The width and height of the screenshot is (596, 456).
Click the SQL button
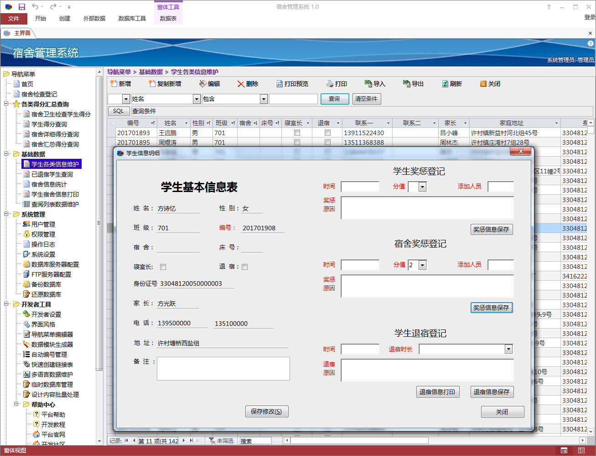119,111
